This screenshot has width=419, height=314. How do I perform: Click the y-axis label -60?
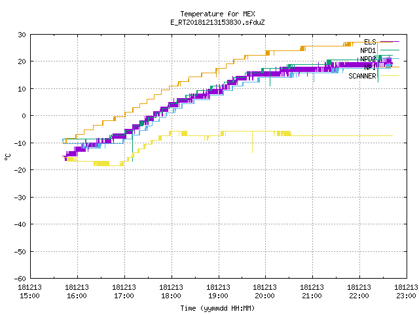tap(20, 279)
